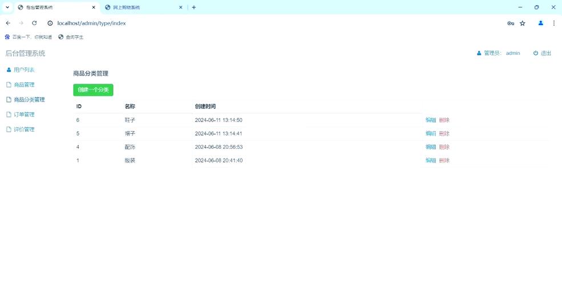
Task: Close the 网上购物系统 tab
Action: [181, 7]
